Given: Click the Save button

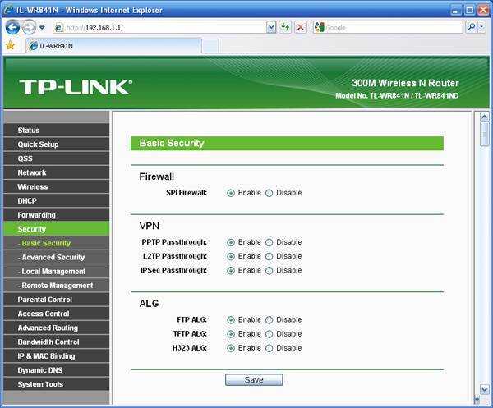Looking at the screenshot, I should point(254,380).
